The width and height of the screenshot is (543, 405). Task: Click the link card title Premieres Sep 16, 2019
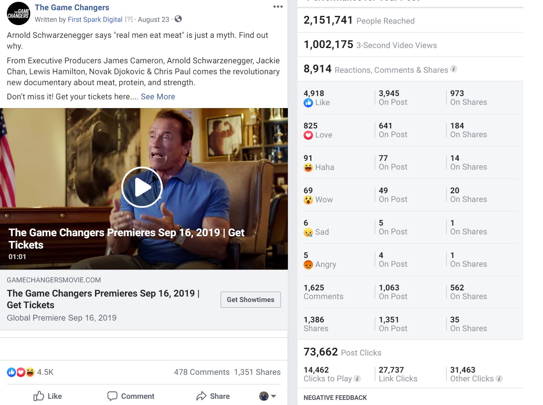pyautogui.click(x=103, y=299)
